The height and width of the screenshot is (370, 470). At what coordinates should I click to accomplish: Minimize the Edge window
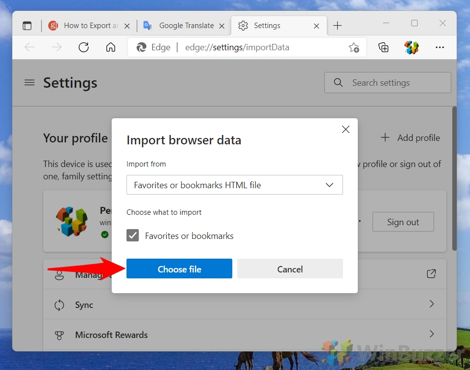click(x=386, y=23)
